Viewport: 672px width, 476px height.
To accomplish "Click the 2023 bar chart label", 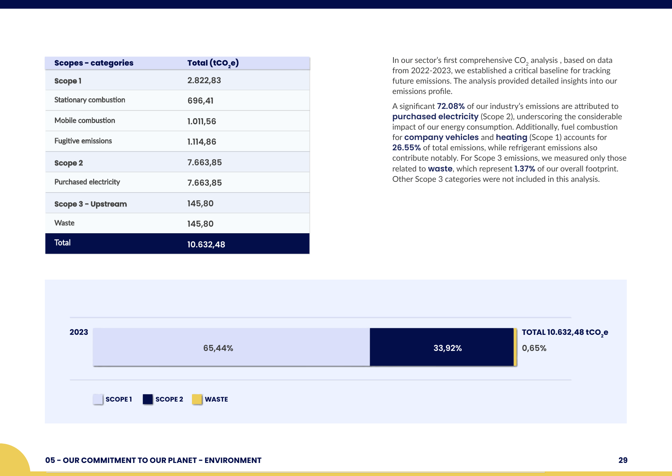I will (79, 332).
